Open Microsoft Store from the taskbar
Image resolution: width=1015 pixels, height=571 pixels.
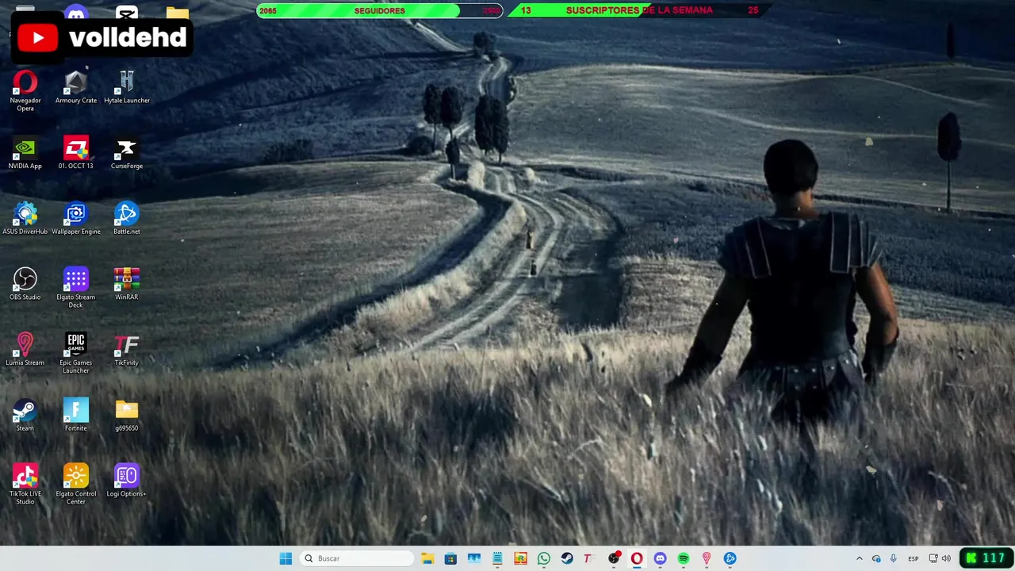[x=450, y=558]
